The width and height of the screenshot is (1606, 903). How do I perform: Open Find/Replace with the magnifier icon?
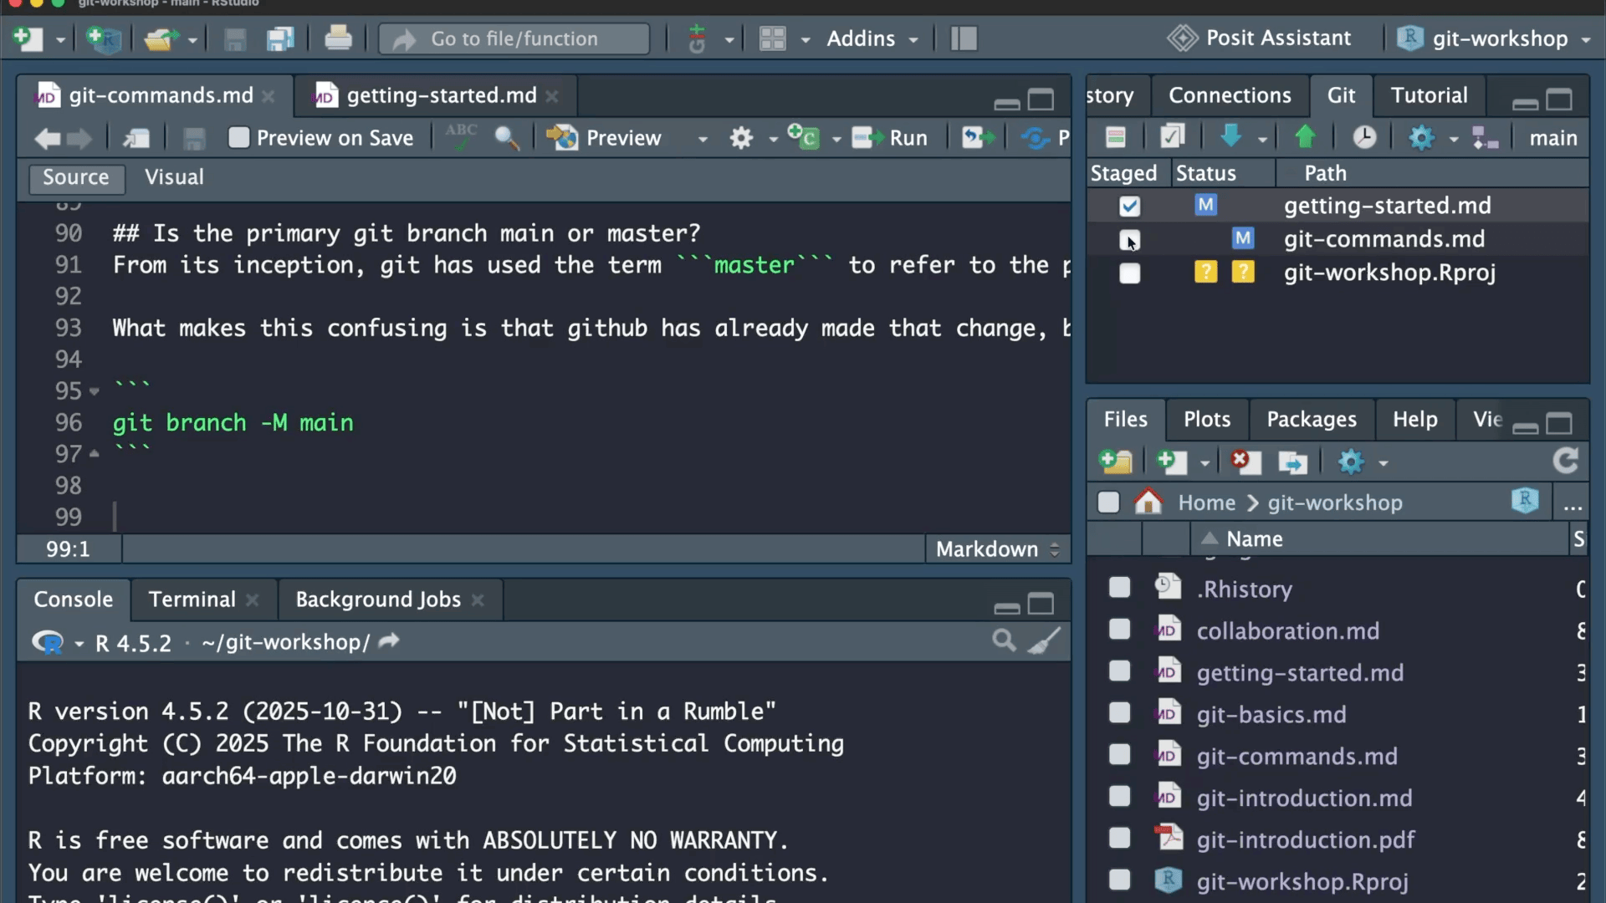(507, 138)
